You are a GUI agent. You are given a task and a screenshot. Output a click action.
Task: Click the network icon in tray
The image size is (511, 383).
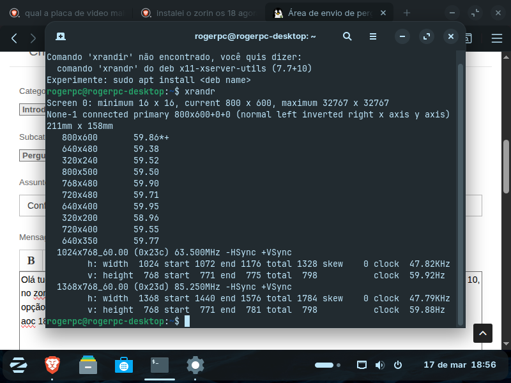362,365
